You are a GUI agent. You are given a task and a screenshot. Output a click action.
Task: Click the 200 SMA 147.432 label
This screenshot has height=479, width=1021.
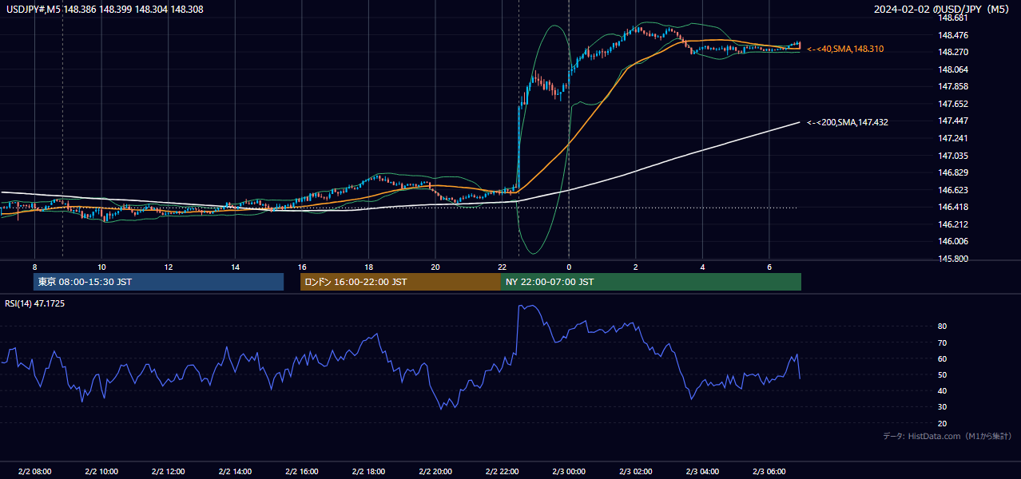[848, 123]
